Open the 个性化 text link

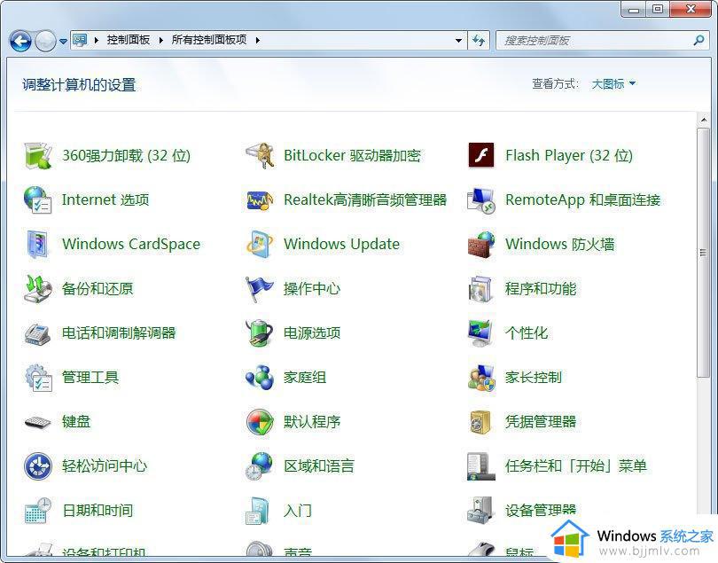(527, 333)
